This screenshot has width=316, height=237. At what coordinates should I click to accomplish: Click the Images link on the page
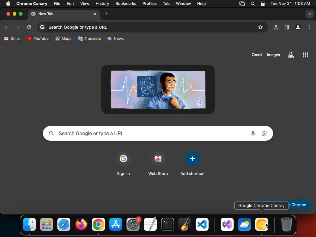(273, 55)
